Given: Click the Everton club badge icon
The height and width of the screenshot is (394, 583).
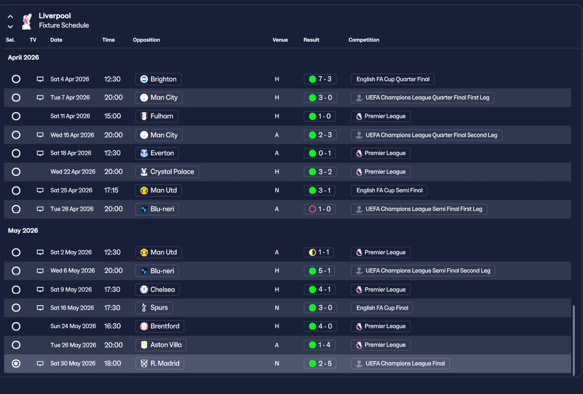Looking at the screenshot, I should [x=144, y=153].
